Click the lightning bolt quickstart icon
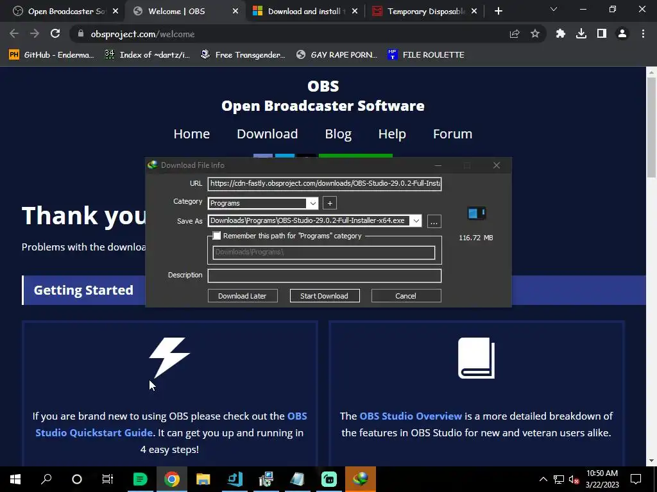 tap(169, 357)
